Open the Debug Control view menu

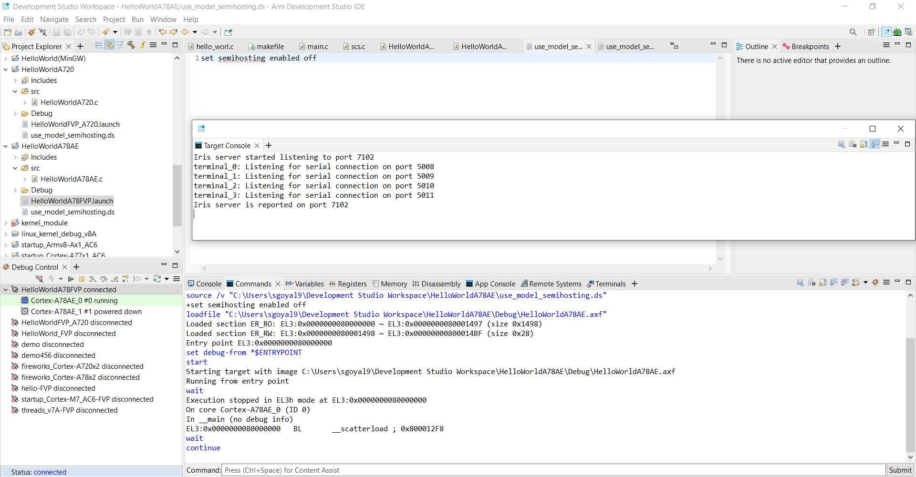coord(177,279)
